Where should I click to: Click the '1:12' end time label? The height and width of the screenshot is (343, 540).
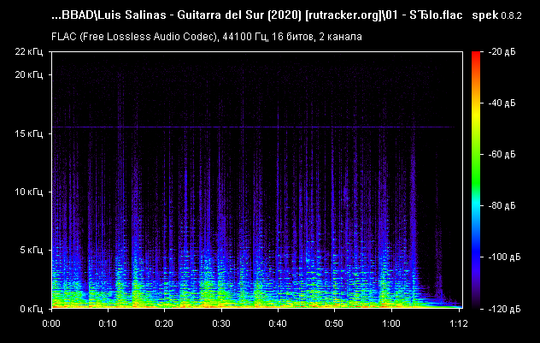[x=459, y=323]
